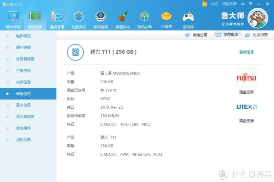
Task: Click 保存截屏 save screenshot button
Action: pyautogui.click(x=227, y=35)
